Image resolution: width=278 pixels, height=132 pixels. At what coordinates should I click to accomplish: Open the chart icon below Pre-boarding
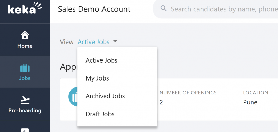point(25,130)
